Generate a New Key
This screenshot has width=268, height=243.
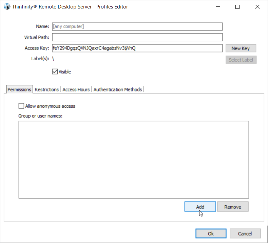click(x=241, y=48)
